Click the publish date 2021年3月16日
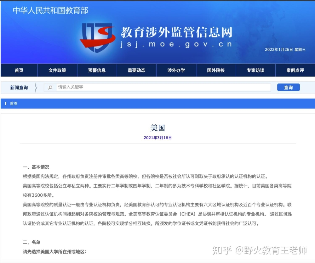This screenshot has height=263, width=315. pyautogui.click(x=158, y=138)
